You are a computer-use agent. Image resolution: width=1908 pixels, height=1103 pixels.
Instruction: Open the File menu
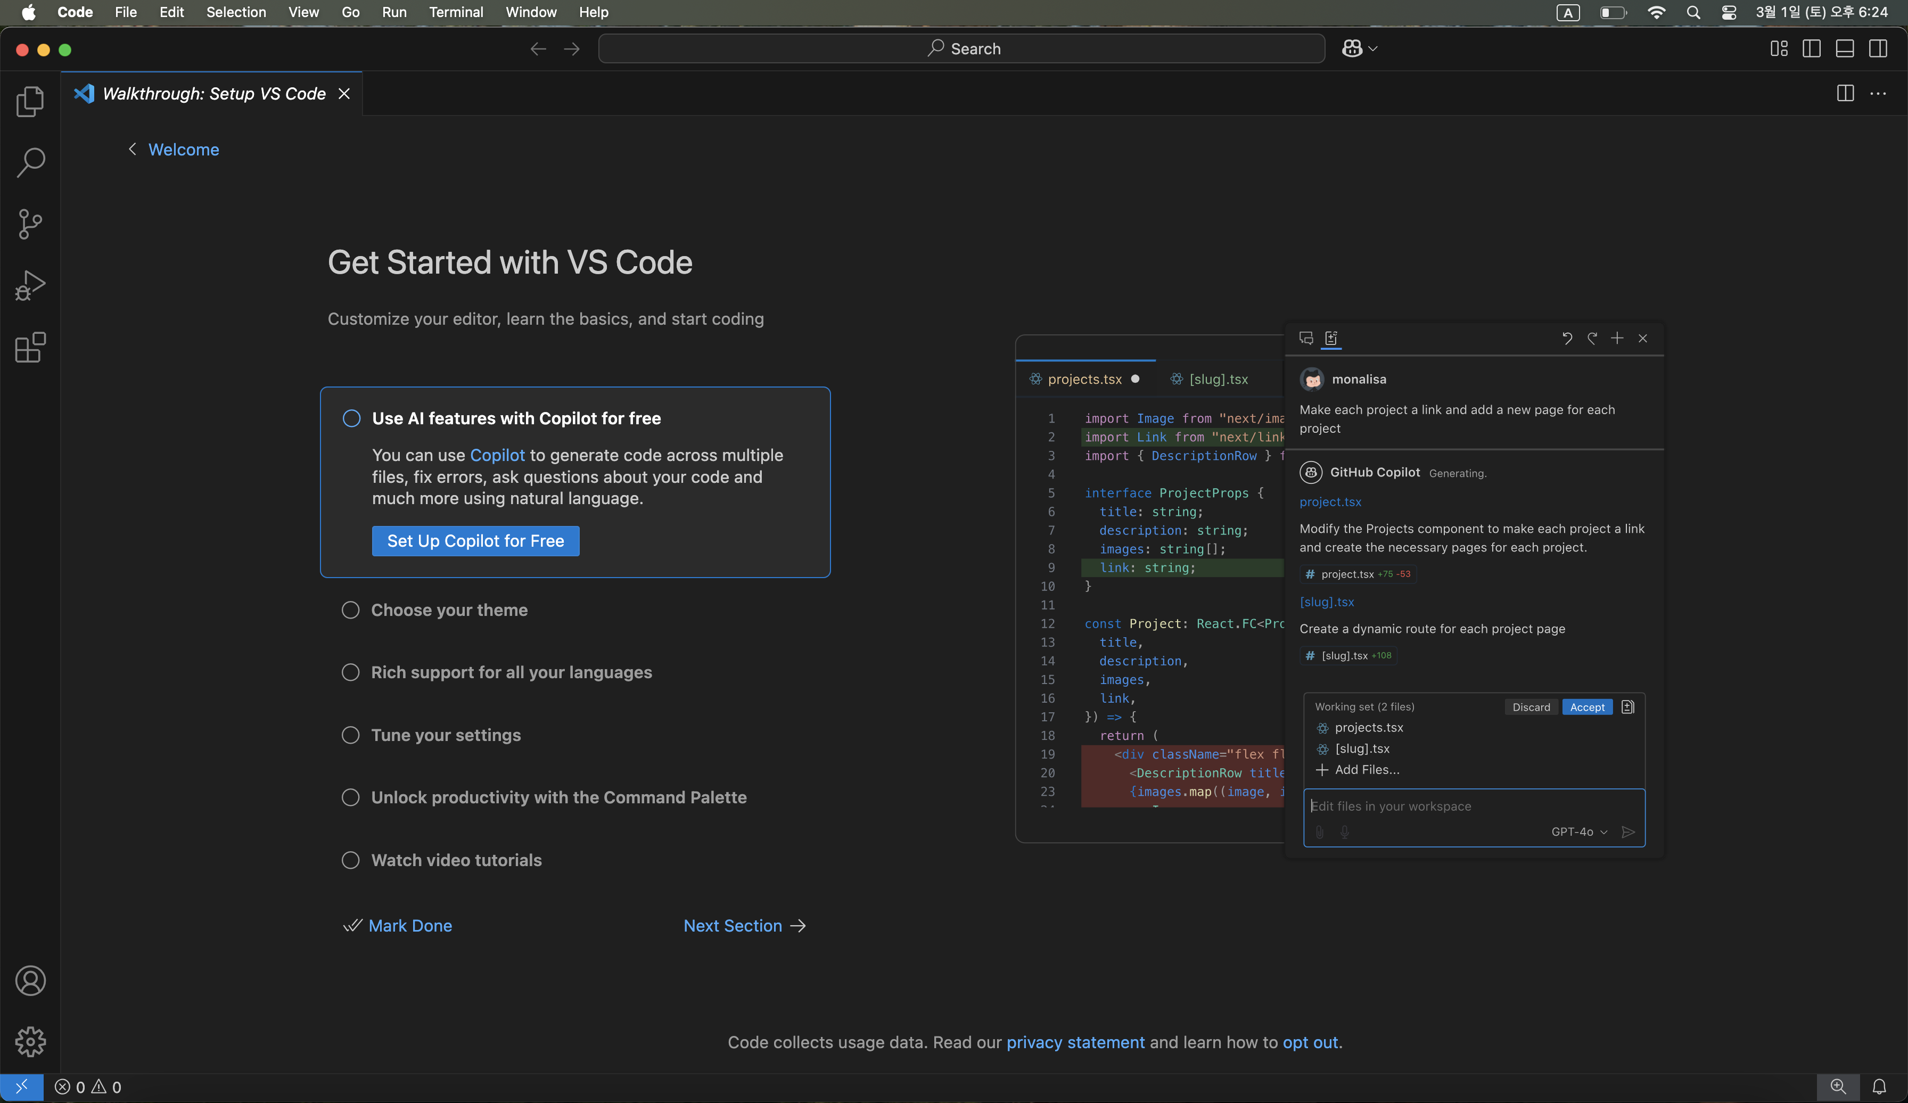pyautogui.click(x=126, y=12)
